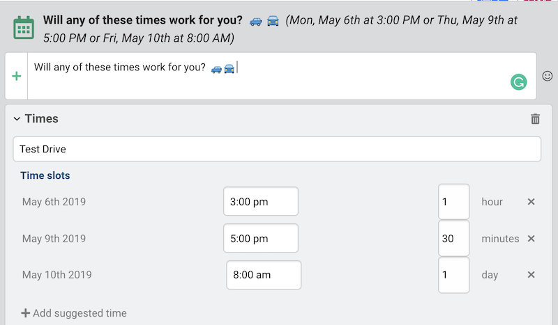The width and height of the screenshot is (558, 325).
Task: Select the May 10th 2019 date
Action: 57,275
